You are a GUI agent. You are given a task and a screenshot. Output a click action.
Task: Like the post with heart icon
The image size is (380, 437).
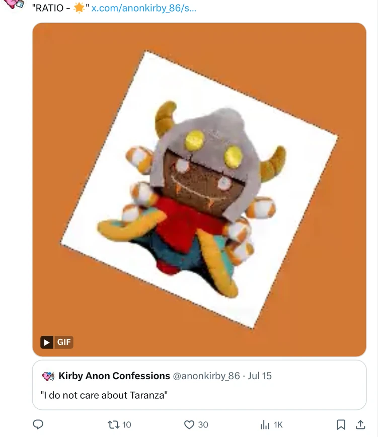189,424
